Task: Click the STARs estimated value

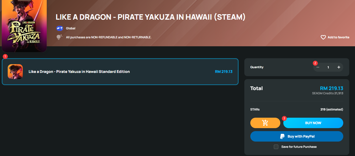Action: 332,109
